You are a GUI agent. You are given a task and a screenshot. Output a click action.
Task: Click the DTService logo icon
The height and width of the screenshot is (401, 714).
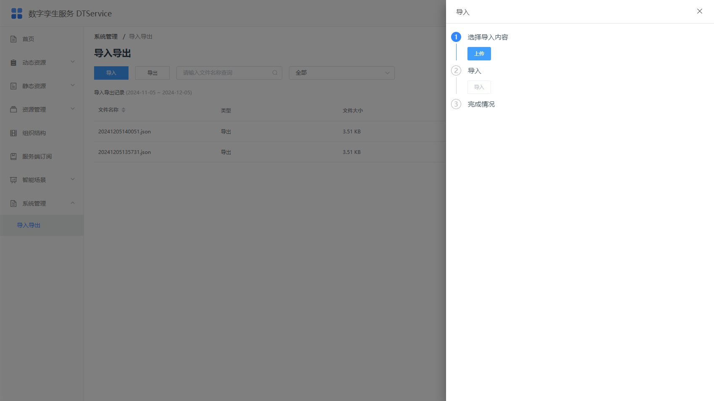pos(17,13)
